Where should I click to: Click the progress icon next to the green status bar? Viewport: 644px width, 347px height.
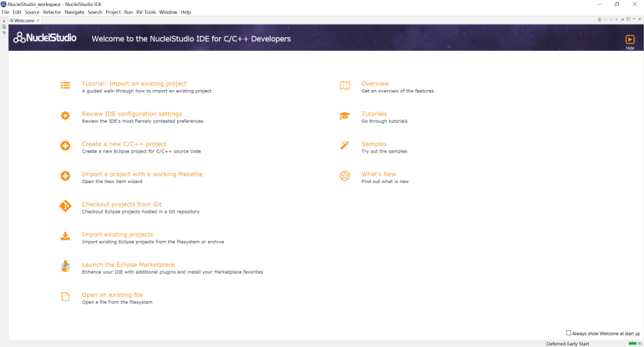click(x=639, y=343)
